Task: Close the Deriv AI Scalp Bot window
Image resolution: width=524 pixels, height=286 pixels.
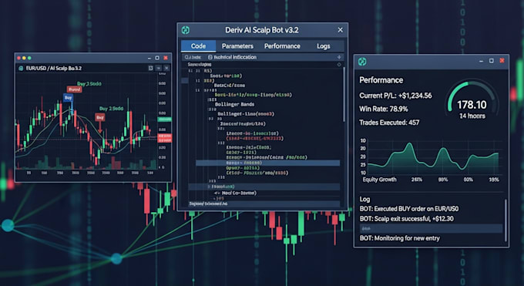Action: pos(340,30)
